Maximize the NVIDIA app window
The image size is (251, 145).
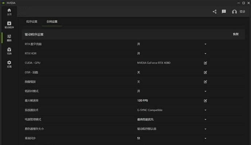(244, 3)
